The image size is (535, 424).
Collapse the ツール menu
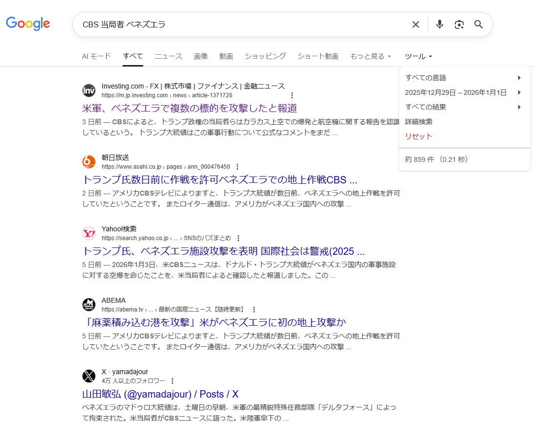click(x=419, y=56)
